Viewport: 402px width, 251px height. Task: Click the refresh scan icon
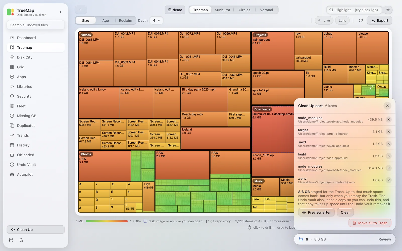[361, 20]
